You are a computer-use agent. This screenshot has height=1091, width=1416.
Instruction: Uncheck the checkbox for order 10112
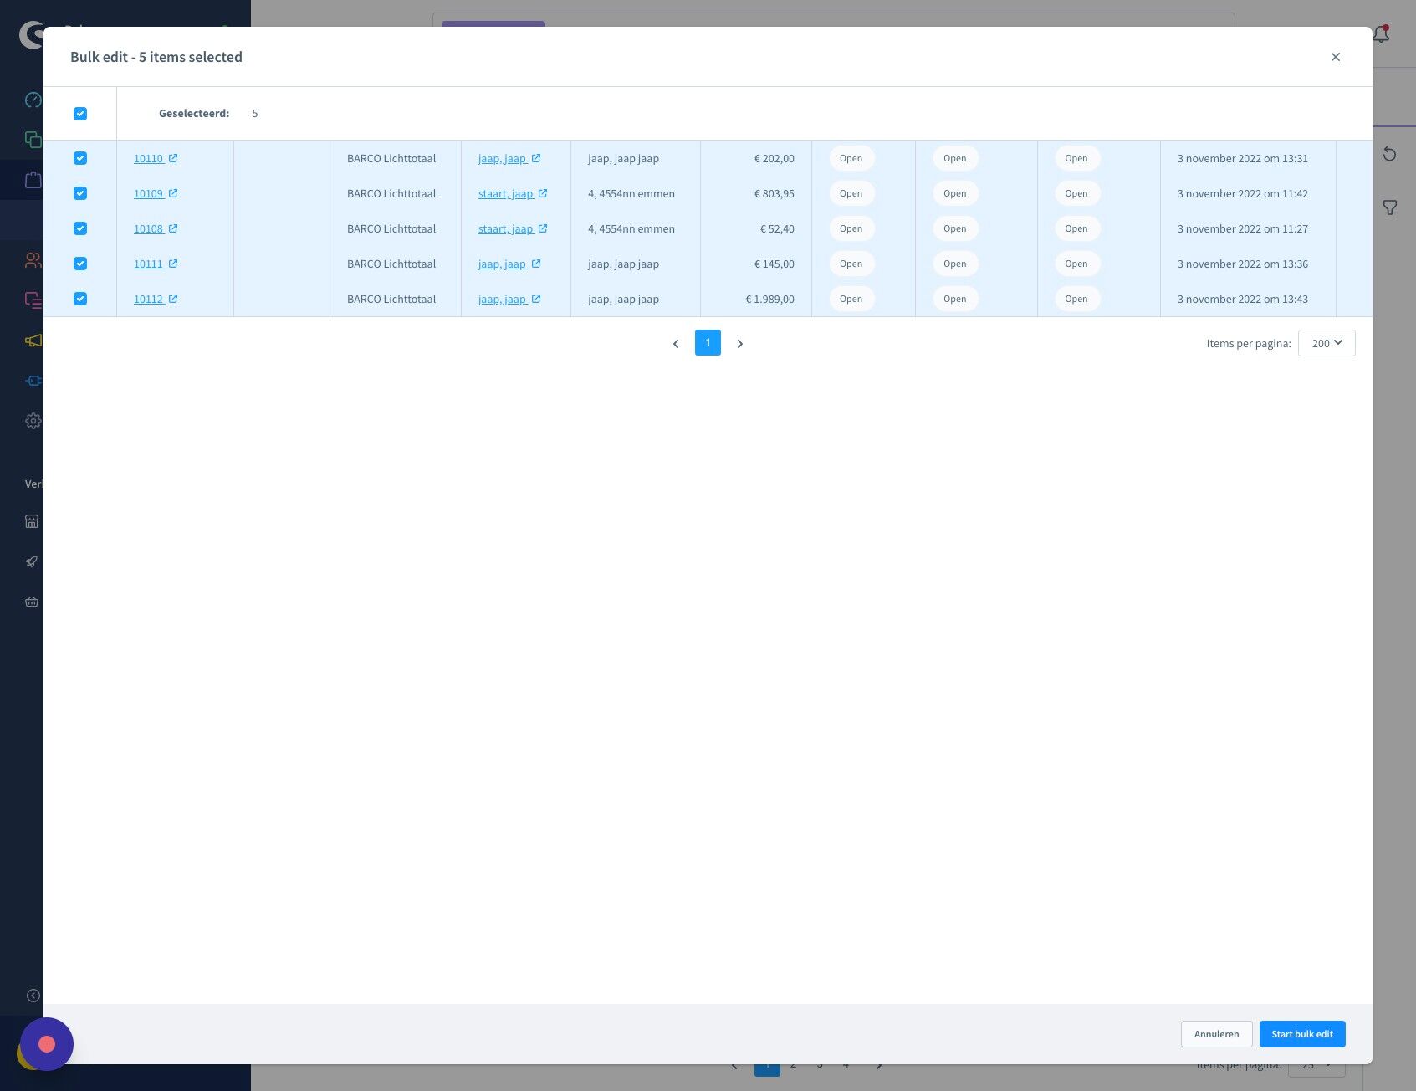coord(80,299)
